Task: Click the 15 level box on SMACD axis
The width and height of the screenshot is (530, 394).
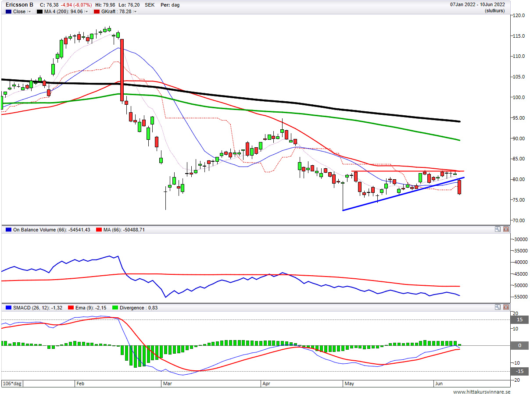Action: point(519,319)
